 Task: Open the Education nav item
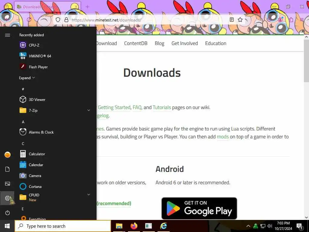(215, 43)
